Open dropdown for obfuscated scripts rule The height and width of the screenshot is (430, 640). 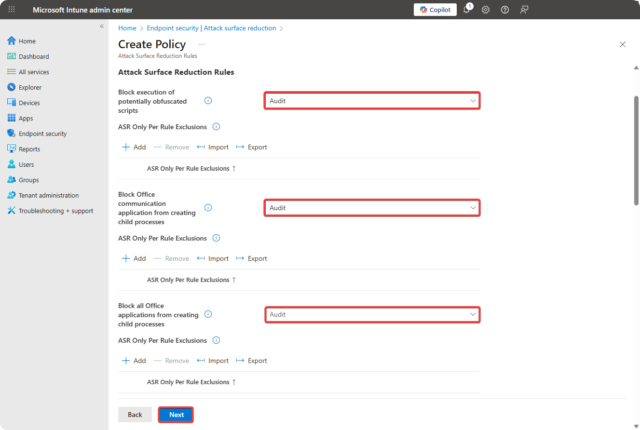(372, 101)
